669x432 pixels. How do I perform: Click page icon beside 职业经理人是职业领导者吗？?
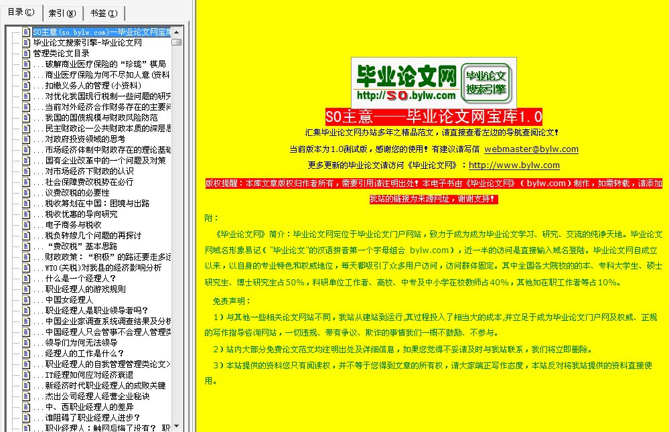pos(27,310)
